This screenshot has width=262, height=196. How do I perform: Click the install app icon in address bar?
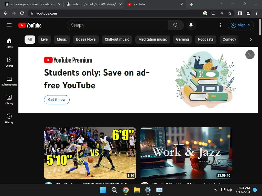point(213,13)
